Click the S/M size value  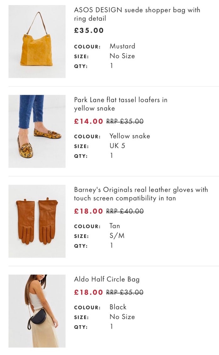tap(117, 236)
